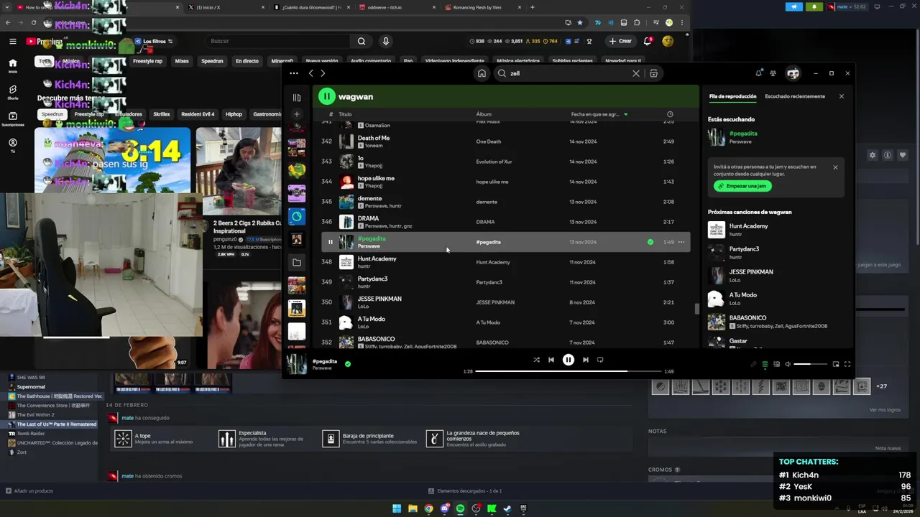
Task: Open the miniplayer icon
Action: 836,364
